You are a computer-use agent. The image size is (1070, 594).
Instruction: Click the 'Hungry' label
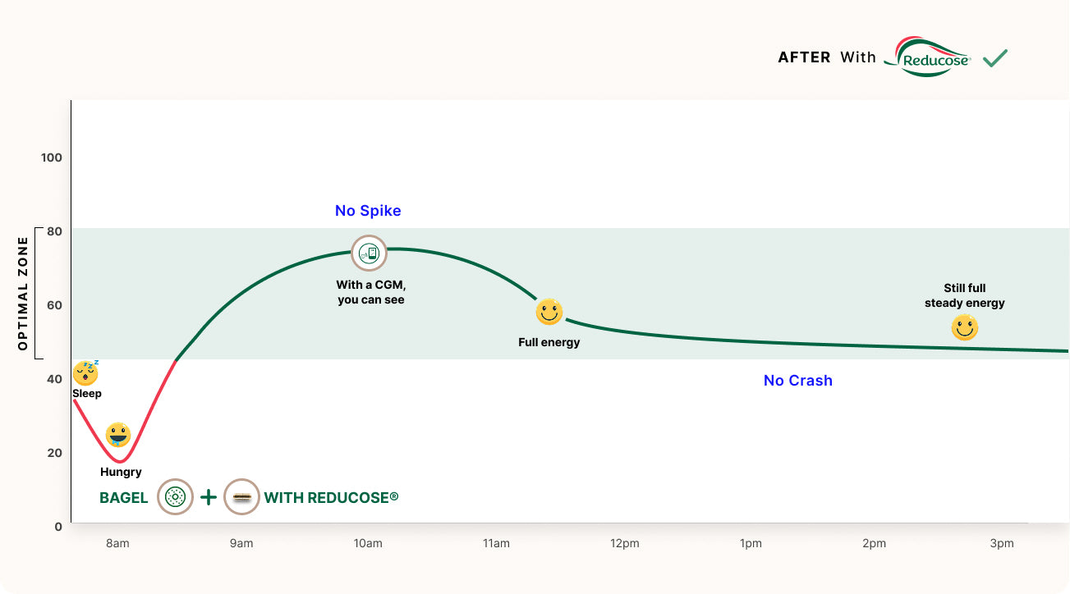pyautogui.click(x=121, y=472)
